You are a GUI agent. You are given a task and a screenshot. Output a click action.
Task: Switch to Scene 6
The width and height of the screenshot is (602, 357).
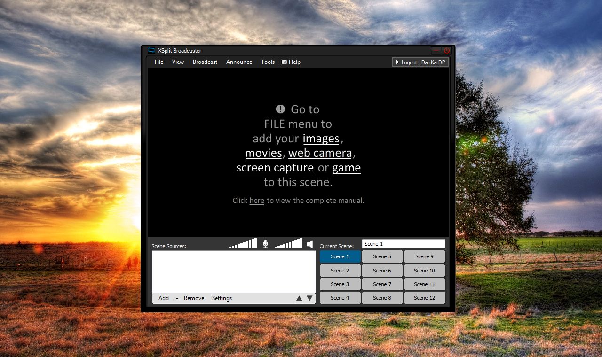(x=382, y=271)
